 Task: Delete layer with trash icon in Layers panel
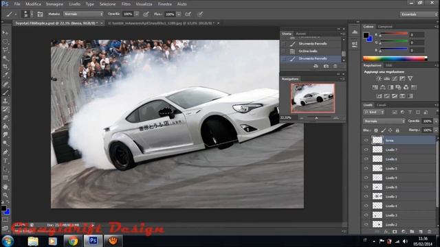(429, 232)
